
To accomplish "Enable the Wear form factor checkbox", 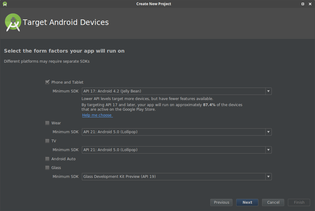I will tap(47, 123).
